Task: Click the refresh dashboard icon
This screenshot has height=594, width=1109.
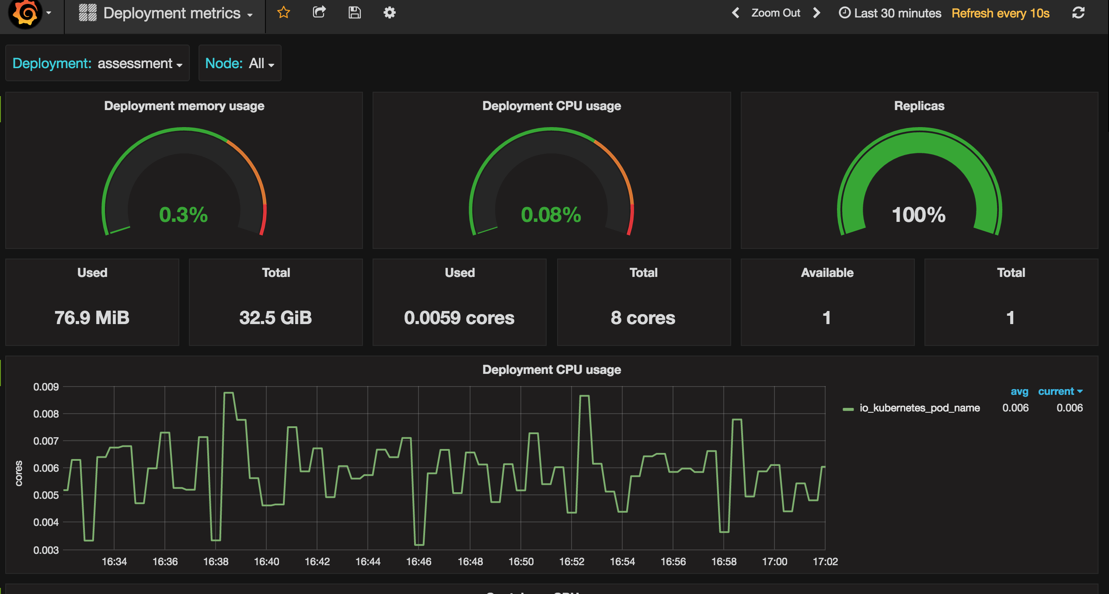Action: click(1078, 13)
